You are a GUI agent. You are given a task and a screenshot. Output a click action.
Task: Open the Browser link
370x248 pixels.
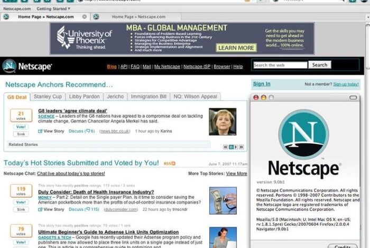222,66
